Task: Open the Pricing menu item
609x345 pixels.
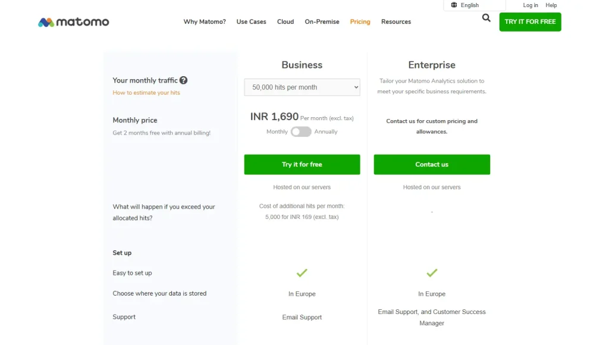Action: pos(360,21)
